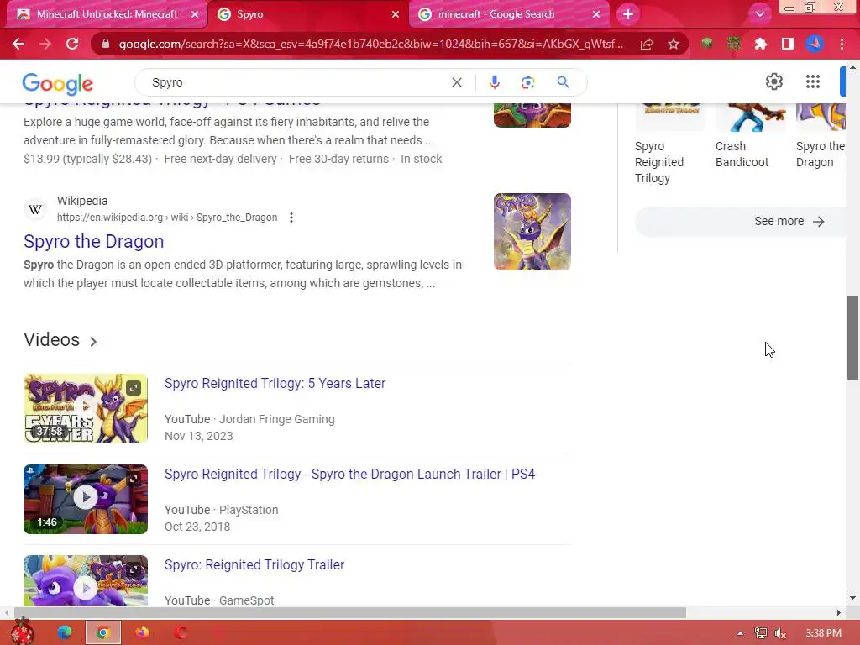860x645 pixels.
Task: Play the 1:46 PlayStation video thumbnail
Action: point(86,499)
